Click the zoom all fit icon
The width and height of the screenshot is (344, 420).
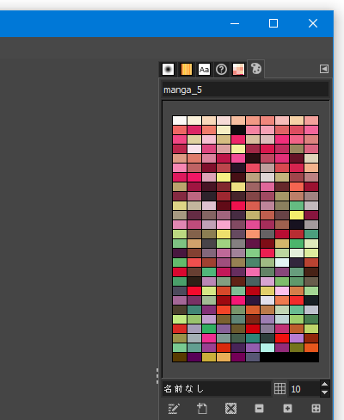click(x=316, y=408)
